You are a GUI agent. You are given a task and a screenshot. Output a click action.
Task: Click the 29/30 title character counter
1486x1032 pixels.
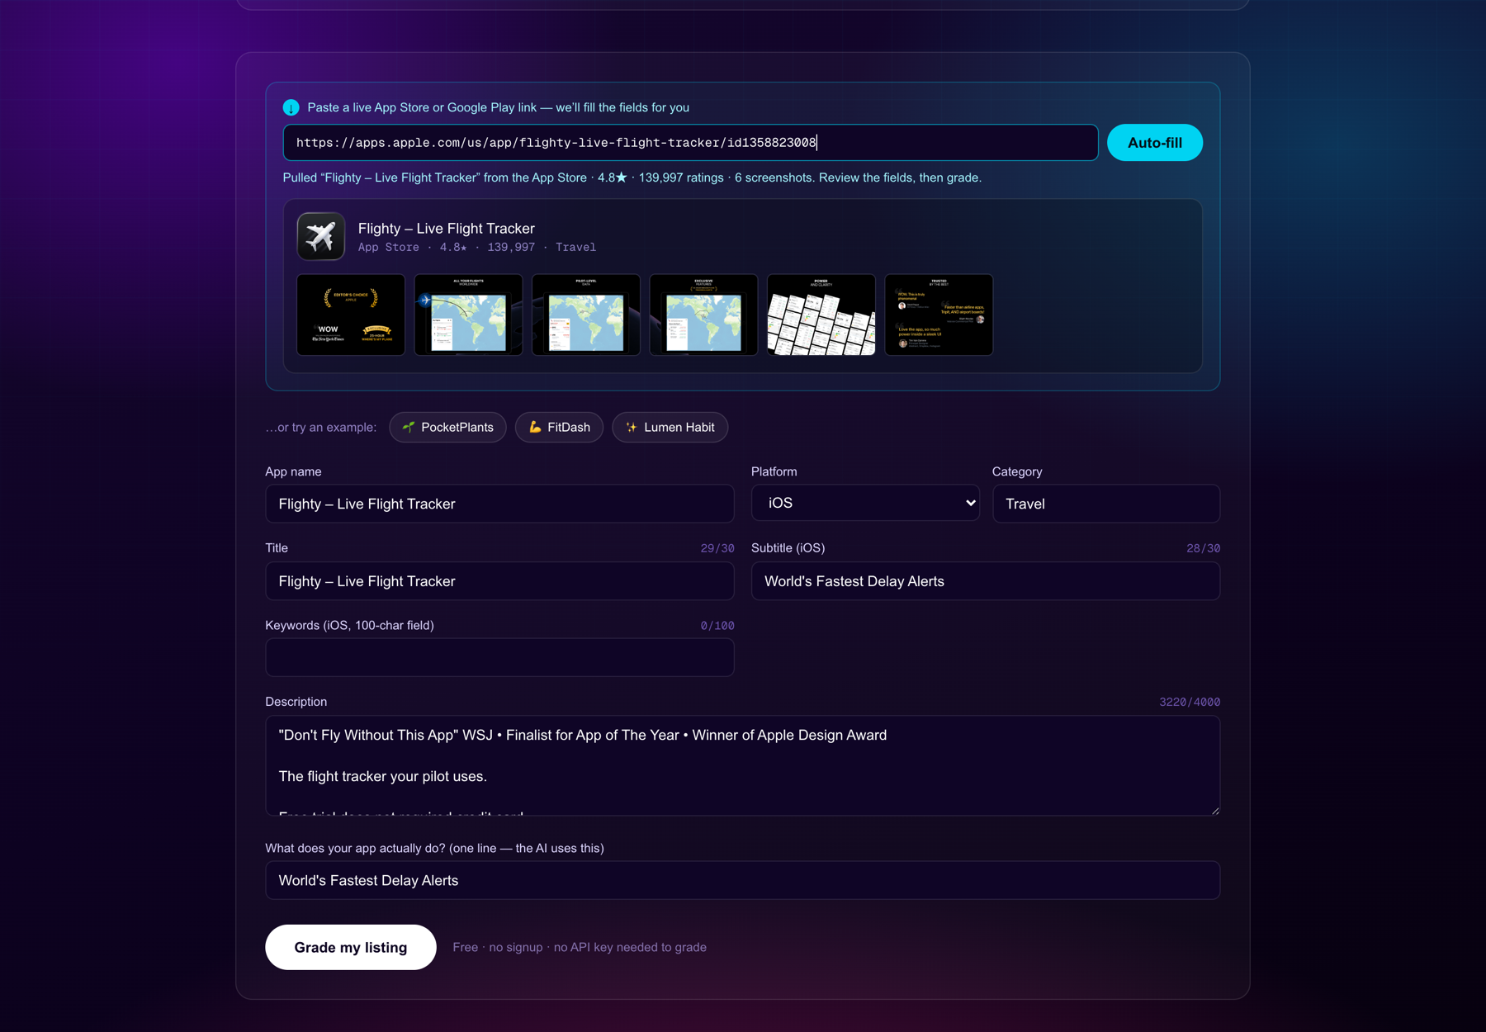[717, 548]
